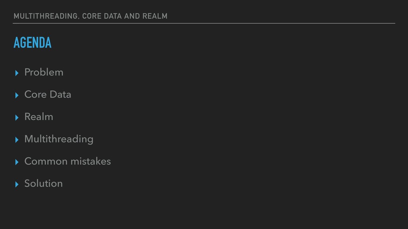
Task: Click the word MULTITHREADING in the top header
Action: click(45, 16)
